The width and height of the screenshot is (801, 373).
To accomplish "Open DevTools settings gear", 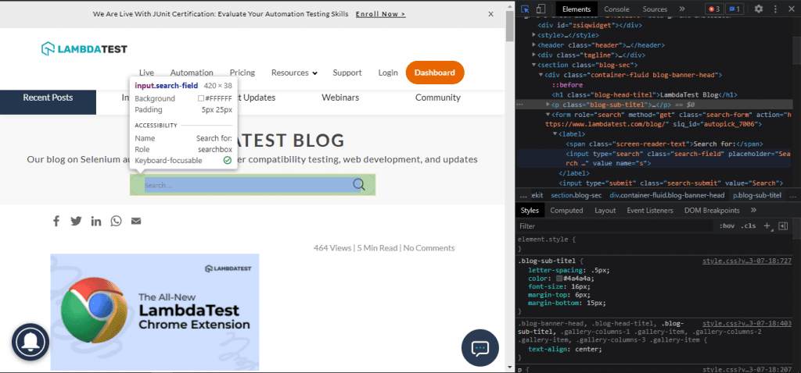I will coord(759,9).
